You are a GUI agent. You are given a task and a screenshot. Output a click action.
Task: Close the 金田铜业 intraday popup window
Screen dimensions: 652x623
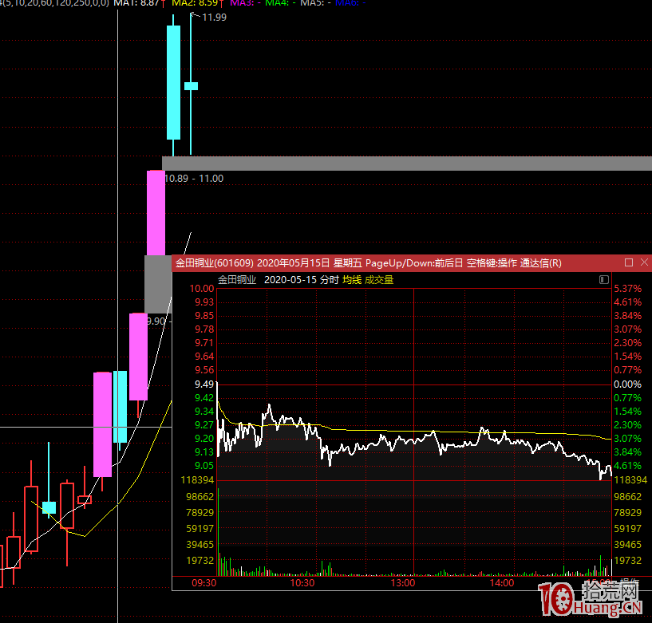[644, 262]
